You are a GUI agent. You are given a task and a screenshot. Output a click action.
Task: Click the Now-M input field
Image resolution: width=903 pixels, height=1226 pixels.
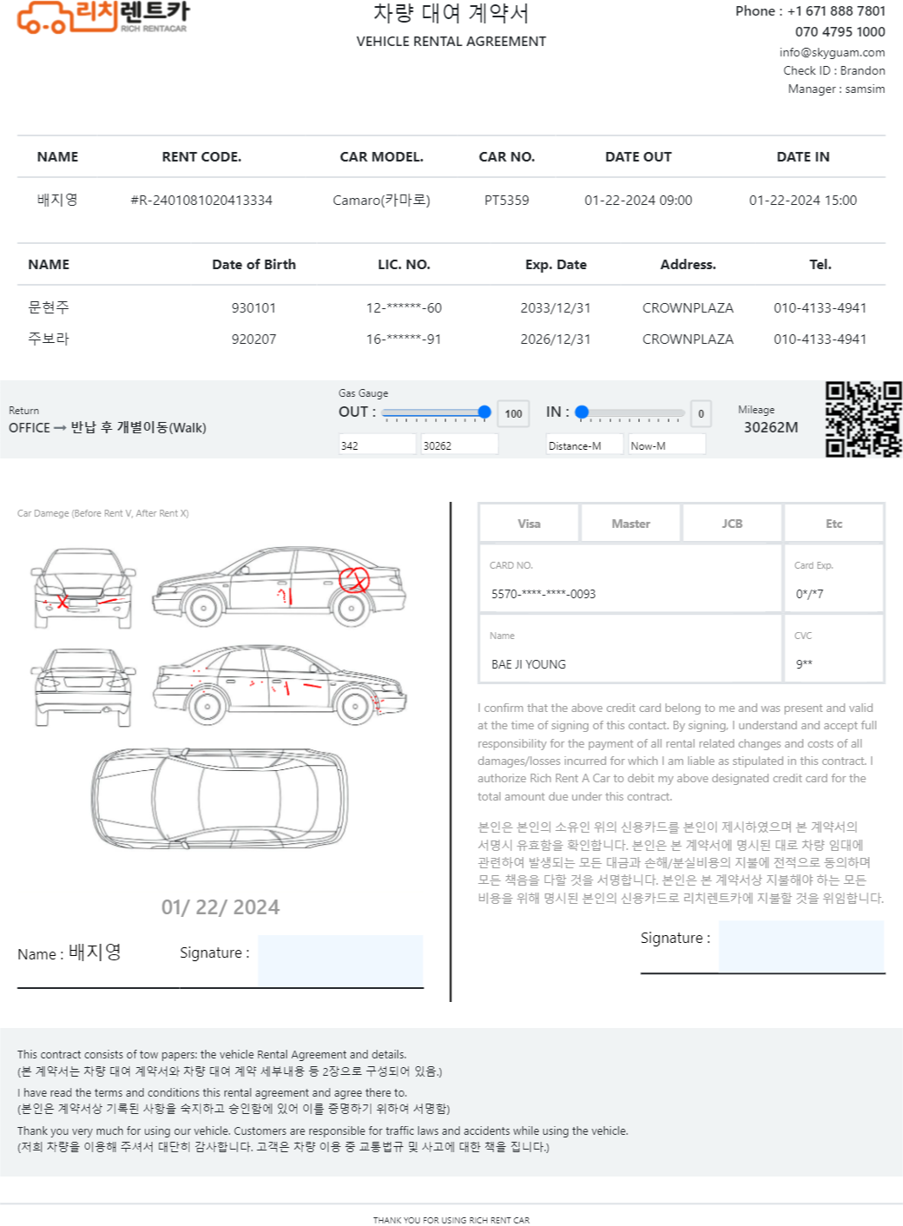tap(667, 445)
